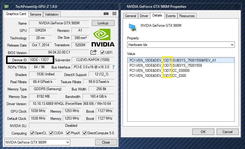Open the GPU-Z hamburger menu
Image resolution: width=245 pixels, height=149 pixels.
click(115, 14)
